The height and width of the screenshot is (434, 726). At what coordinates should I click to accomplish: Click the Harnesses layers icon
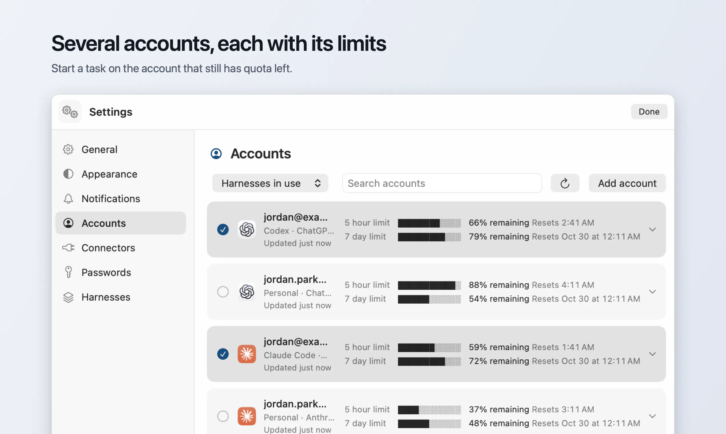tap(68, 297)
